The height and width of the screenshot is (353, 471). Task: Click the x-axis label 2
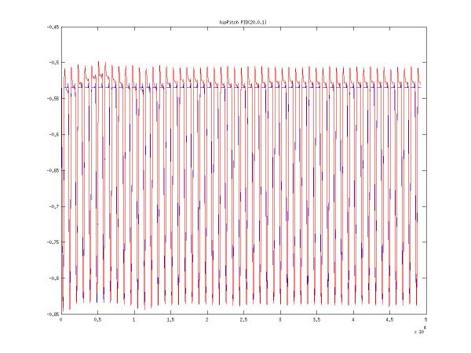pos(207,320)
